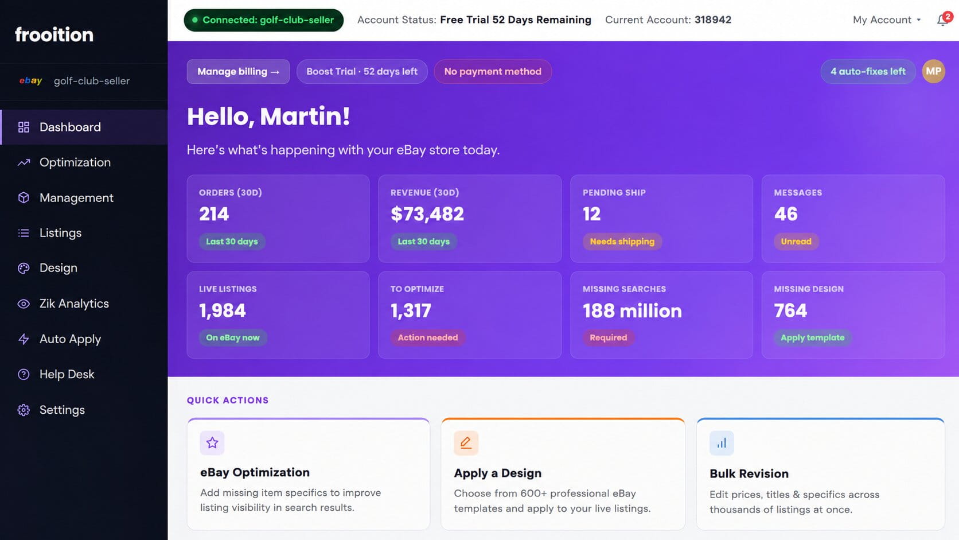Click the Zik Analytics eye icon

[x=24, y=304]
